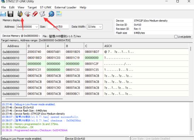Open the External Loader menu
Screen dimensions: 194x140
65,7
